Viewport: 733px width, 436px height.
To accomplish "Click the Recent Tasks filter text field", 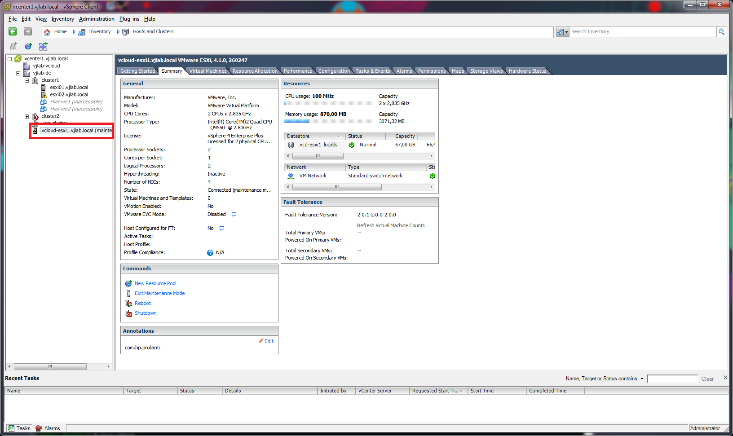I will 672,379.
